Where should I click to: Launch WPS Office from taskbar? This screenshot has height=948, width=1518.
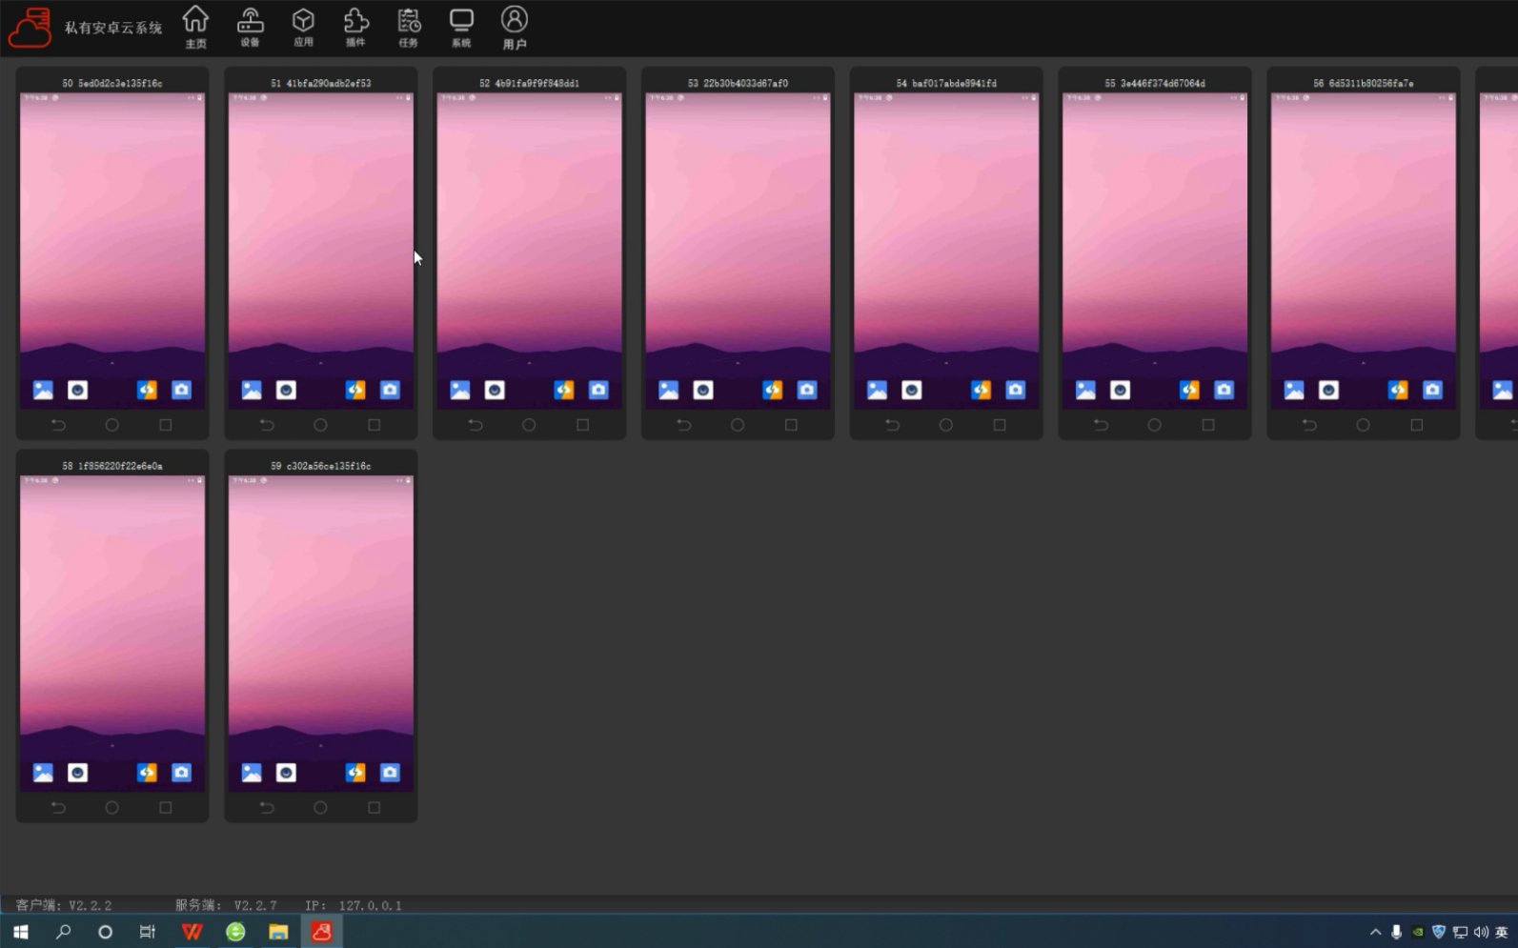192,932
